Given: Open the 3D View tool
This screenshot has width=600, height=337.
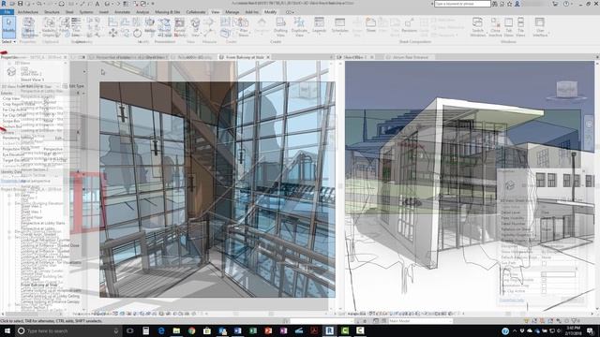Looking at the screenshot, I should [196, 27].
